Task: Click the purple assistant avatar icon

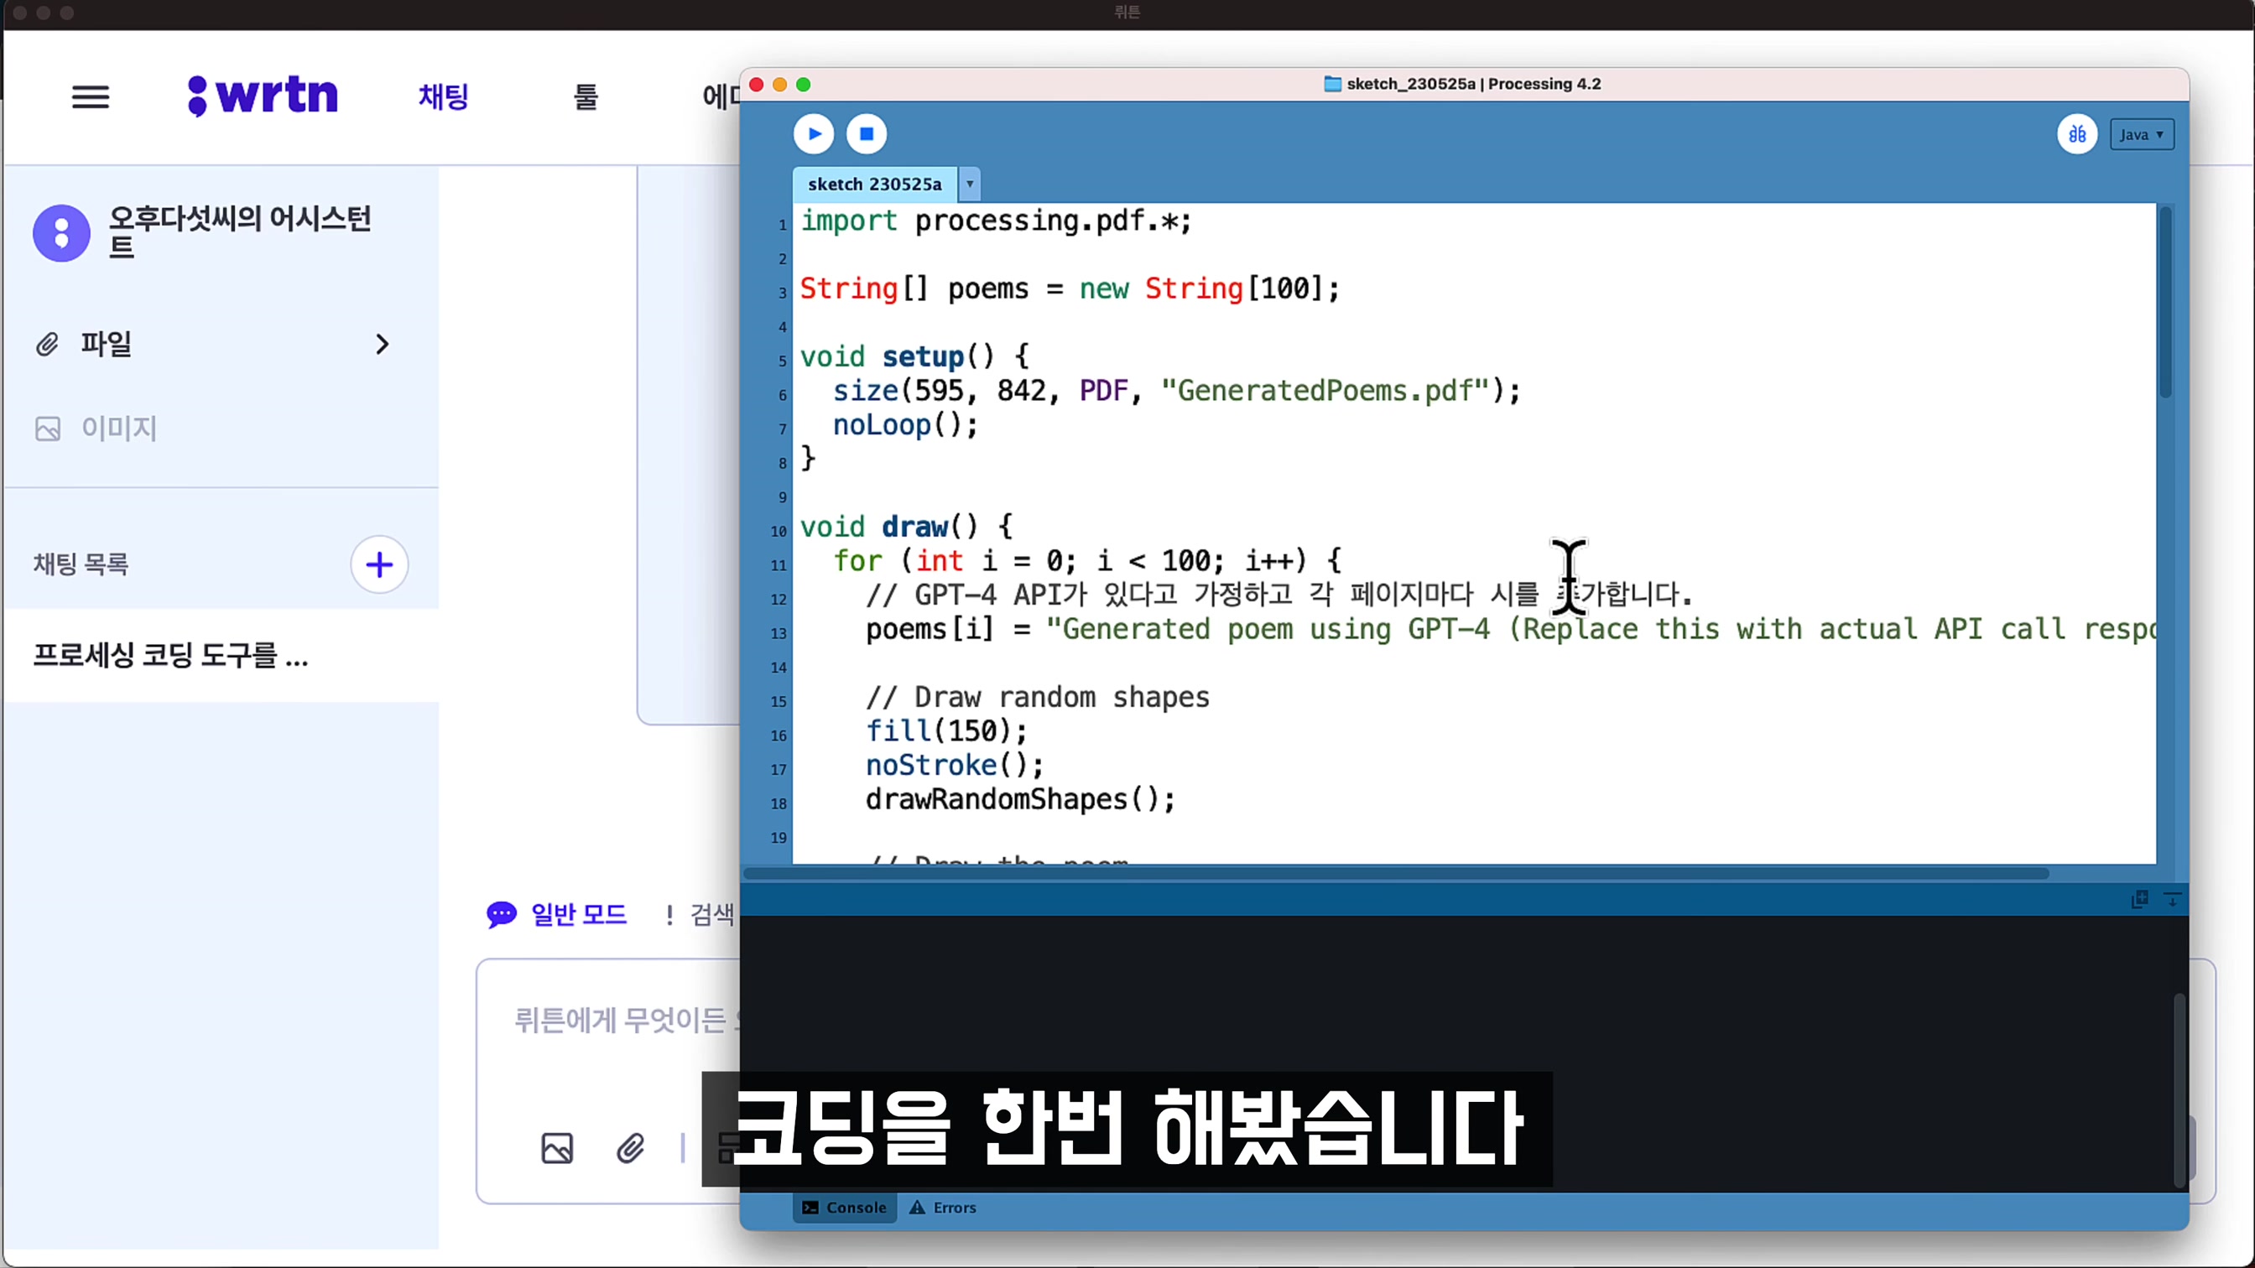Action: (x=61, y=233)
